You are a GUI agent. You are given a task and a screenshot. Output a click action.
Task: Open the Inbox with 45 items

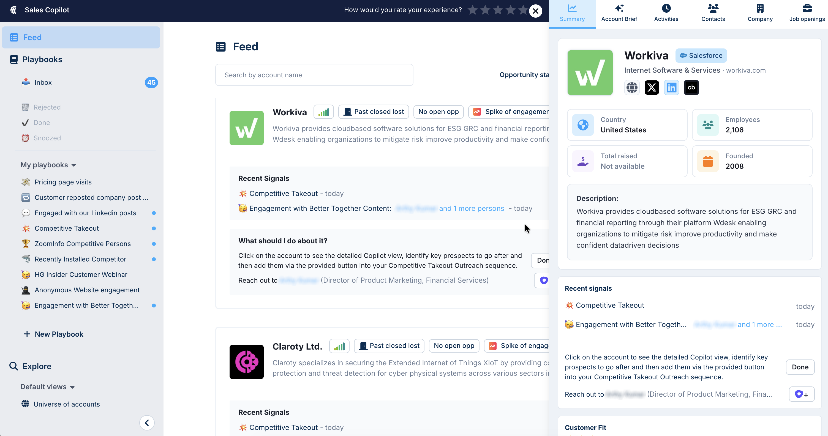click(43, 83)
